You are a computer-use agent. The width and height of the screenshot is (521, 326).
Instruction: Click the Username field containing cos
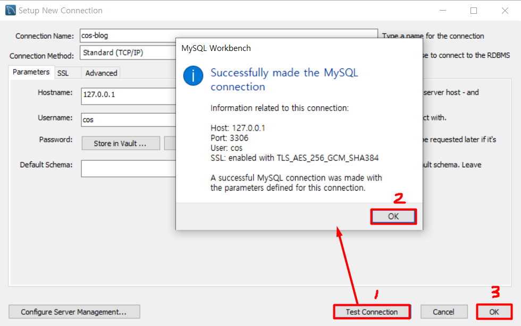click(129, 120)
